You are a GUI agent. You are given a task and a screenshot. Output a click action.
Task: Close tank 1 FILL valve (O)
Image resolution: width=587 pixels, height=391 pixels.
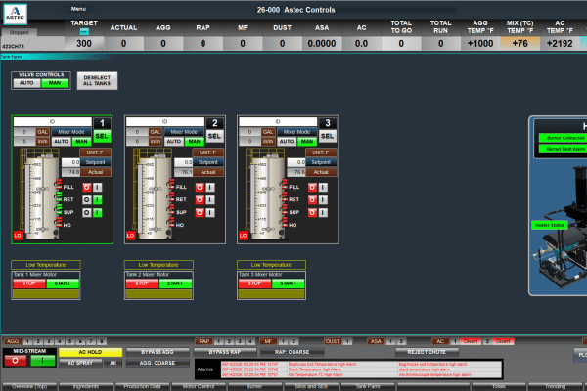pos(87,188)
